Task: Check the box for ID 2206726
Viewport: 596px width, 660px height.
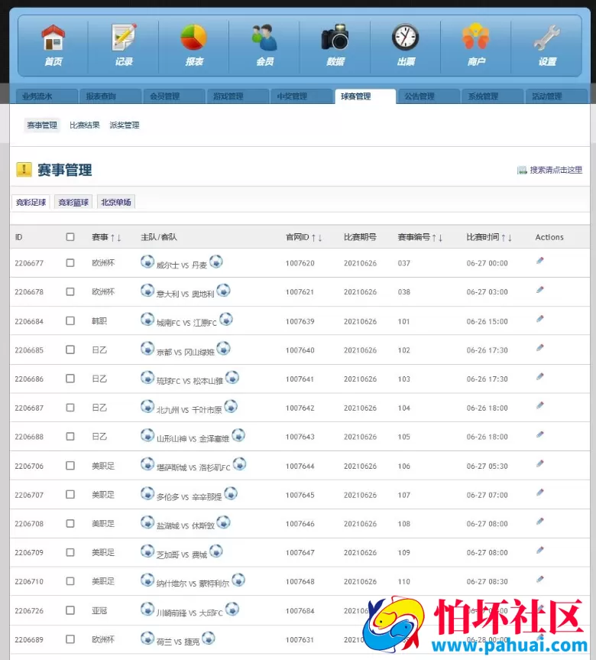Action: pyautogui.click(x=70, y=610)
